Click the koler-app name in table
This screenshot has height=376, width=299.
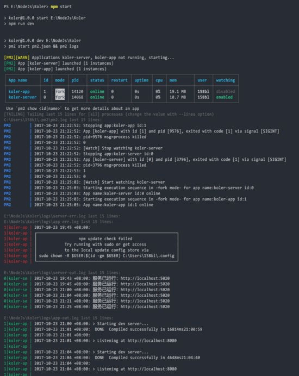click(x=19, y=91)
